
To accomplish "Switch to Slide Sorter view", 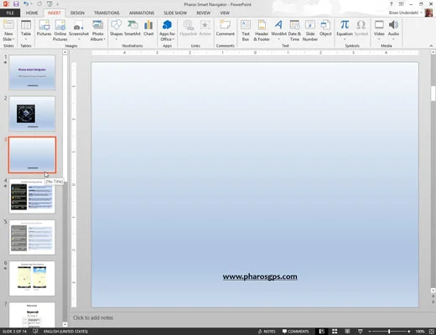I will [x=335, y=332].
